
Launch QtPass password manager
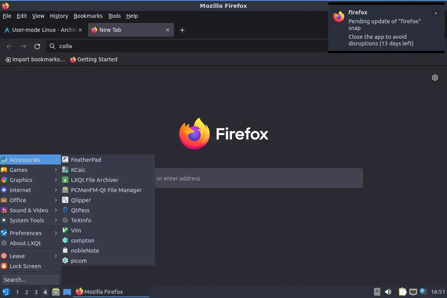coord(108,210)
